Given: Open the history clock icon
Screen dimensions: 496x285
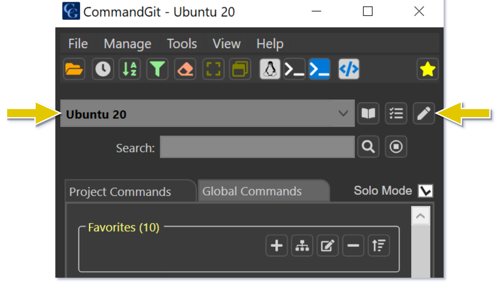Looking at the screenshot, I should click(103, 69).
